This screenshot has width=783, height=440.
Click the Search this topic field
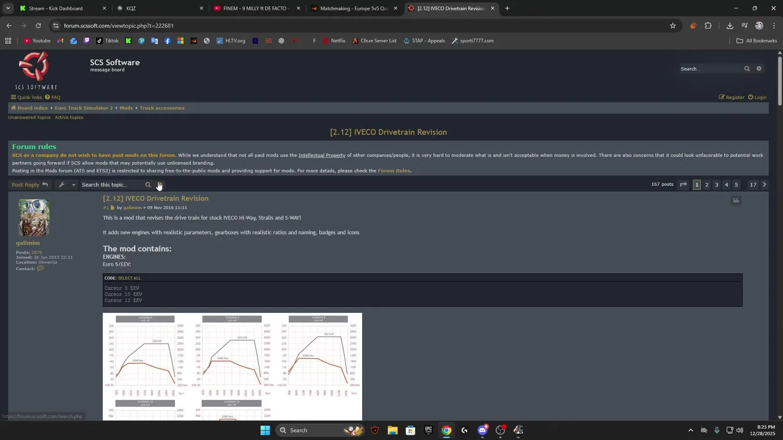coord(111,185)
